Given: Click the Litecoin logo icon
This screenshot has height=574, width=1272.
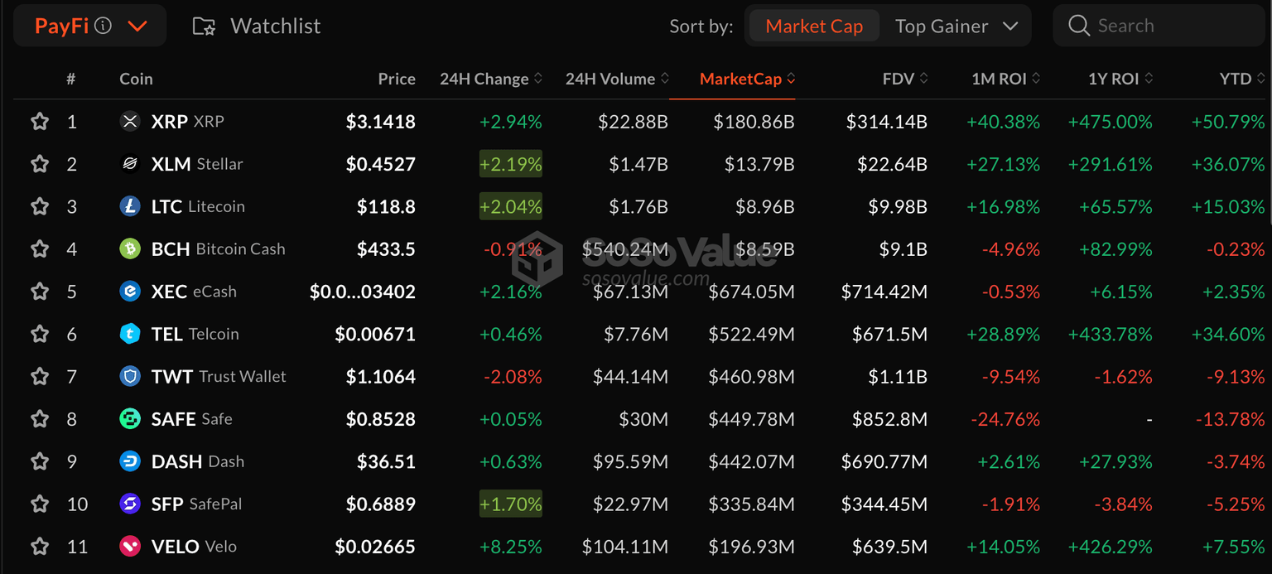Looking at the screenshot, I should click(x=130, y=206).
